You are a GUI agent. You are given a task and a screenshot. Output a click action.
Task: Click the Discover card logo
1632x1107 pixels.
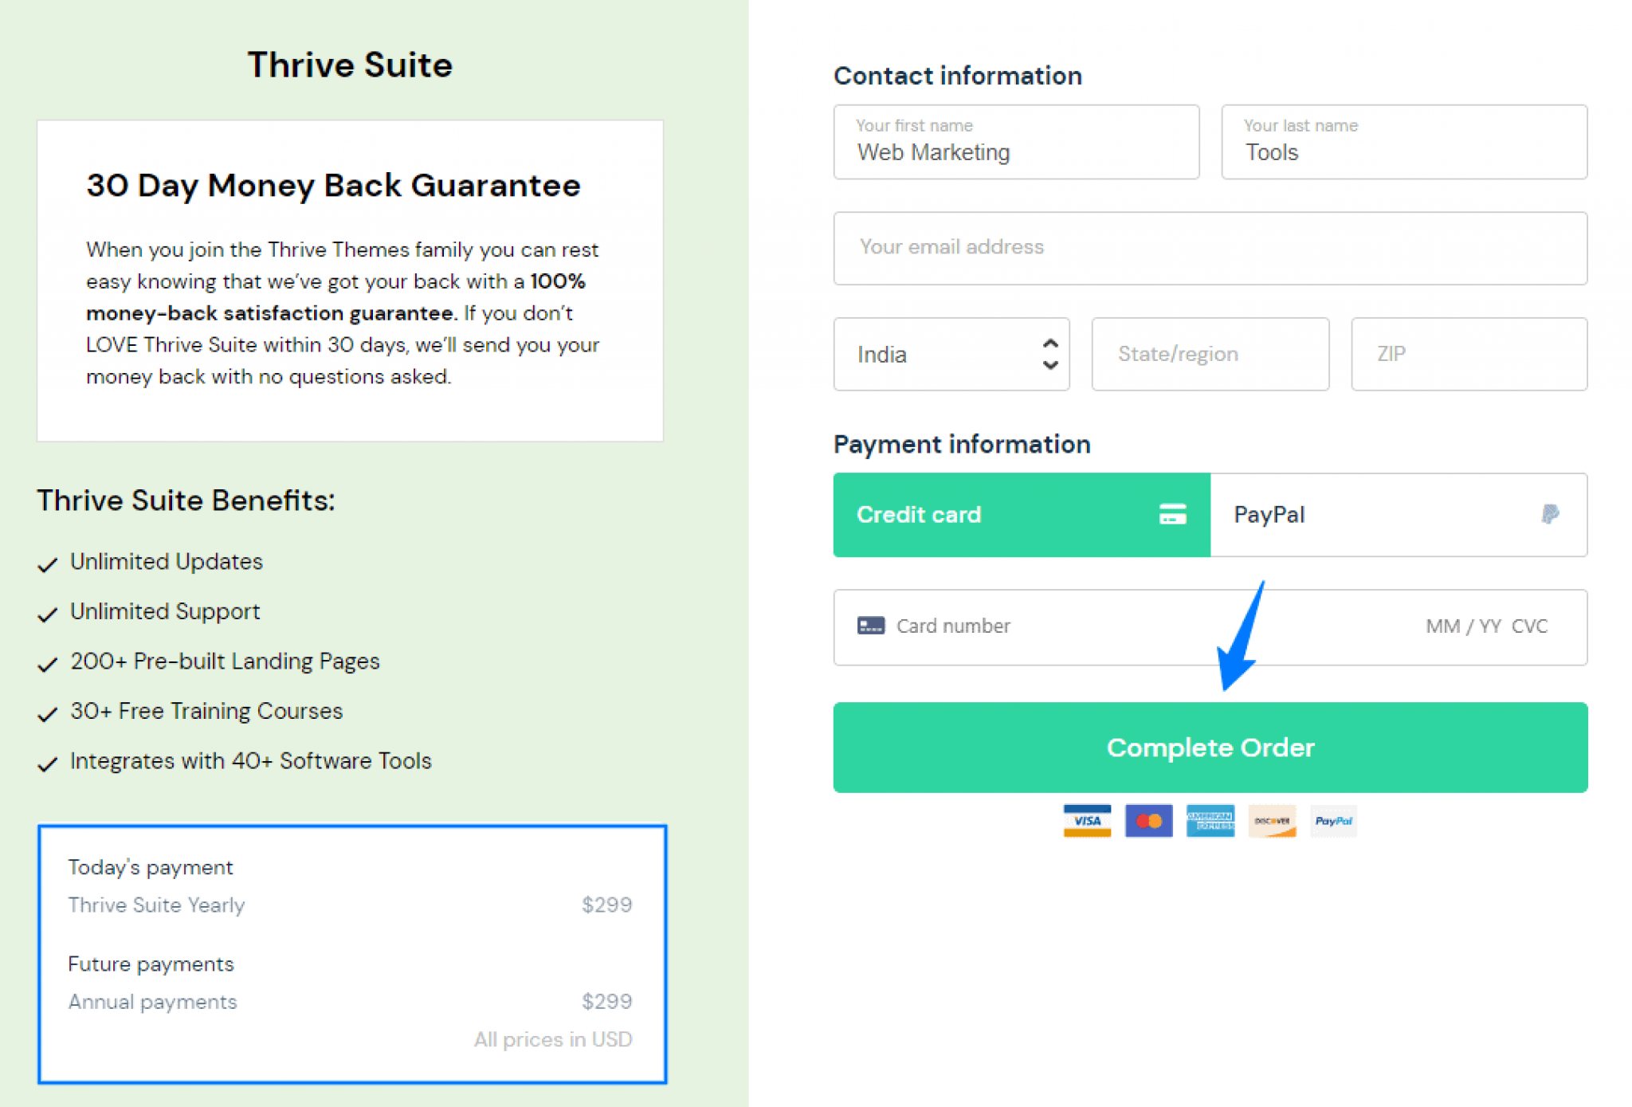(x=1272, y=821)
